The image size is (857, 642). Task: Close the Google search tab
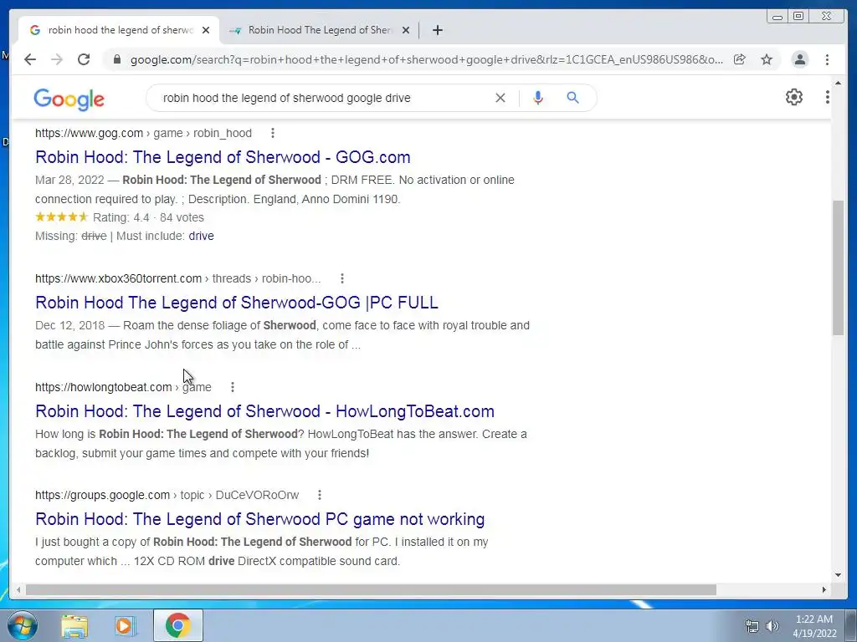(x=206, y=30)
